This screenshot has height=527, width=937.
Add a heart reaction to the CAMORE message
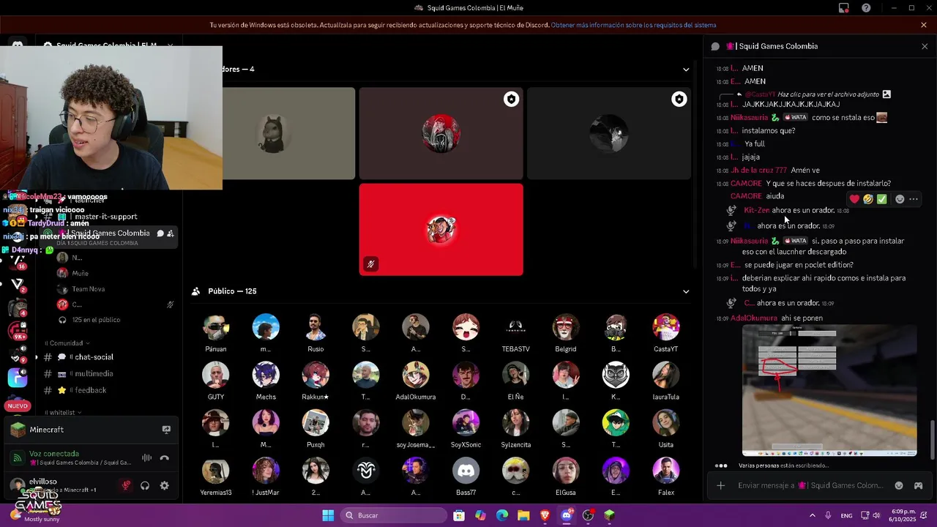pyautogui.click(x=854, y=199)
